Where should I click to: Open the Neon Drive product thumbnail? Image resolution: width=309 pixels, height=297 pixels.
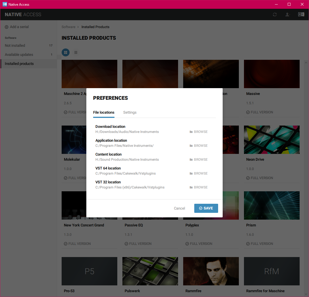pyautogui.click(x=272, y=140)
